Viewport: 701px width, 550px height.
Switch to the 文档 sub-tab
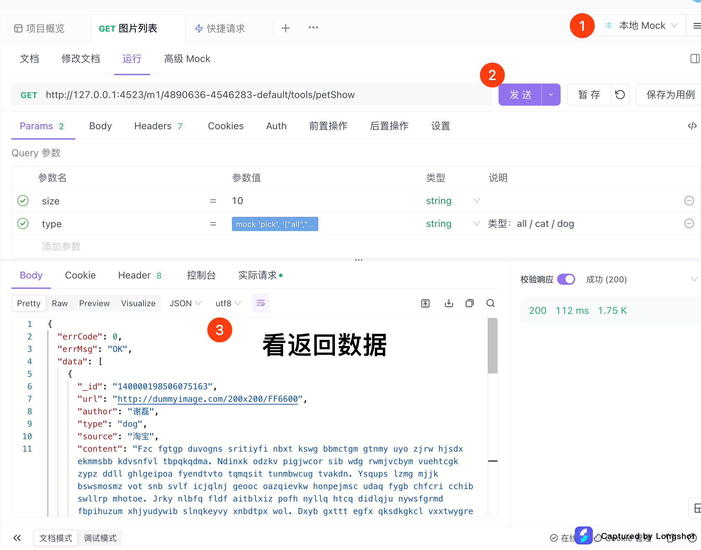pos(29,59)
